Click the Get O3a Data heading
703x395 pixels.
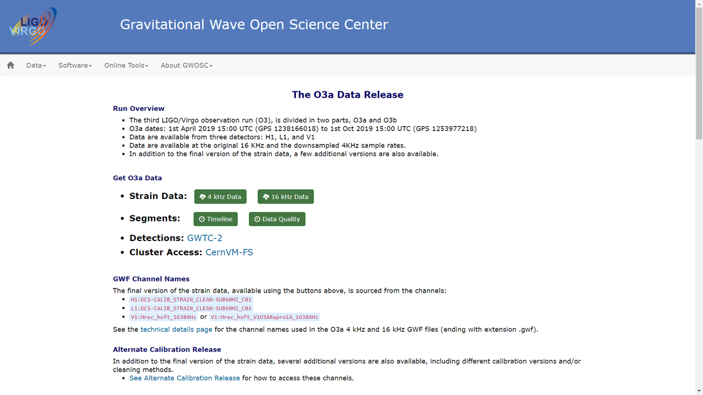[138, 178]
